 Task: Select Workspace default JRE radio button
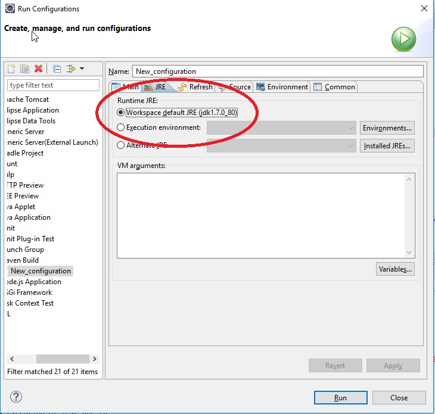point(121,112)
